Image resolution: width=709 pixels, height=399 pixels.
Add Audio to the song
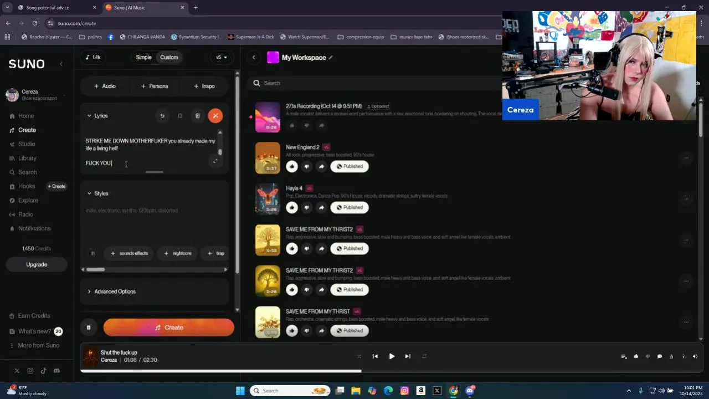(105, 86)
